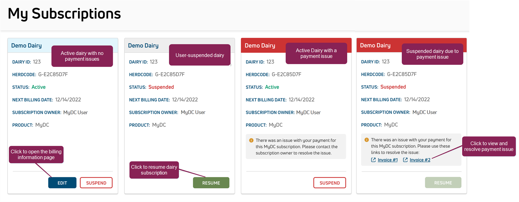Screen dimensions: 519x202
Task: Click the 'User-suspended dairy' callout label
Action: [200, 55]
